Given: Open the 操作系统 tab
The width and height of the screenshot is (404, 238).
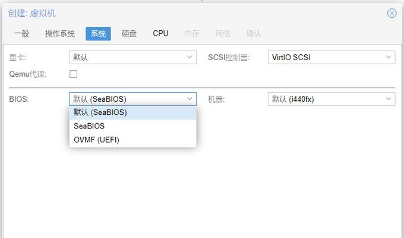Looking at the screenshot, I should pos(60,33).
